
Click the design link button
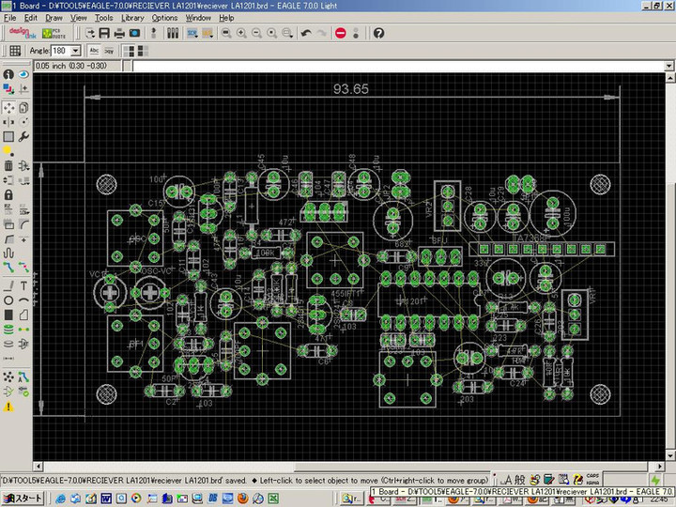click(22, 33)
